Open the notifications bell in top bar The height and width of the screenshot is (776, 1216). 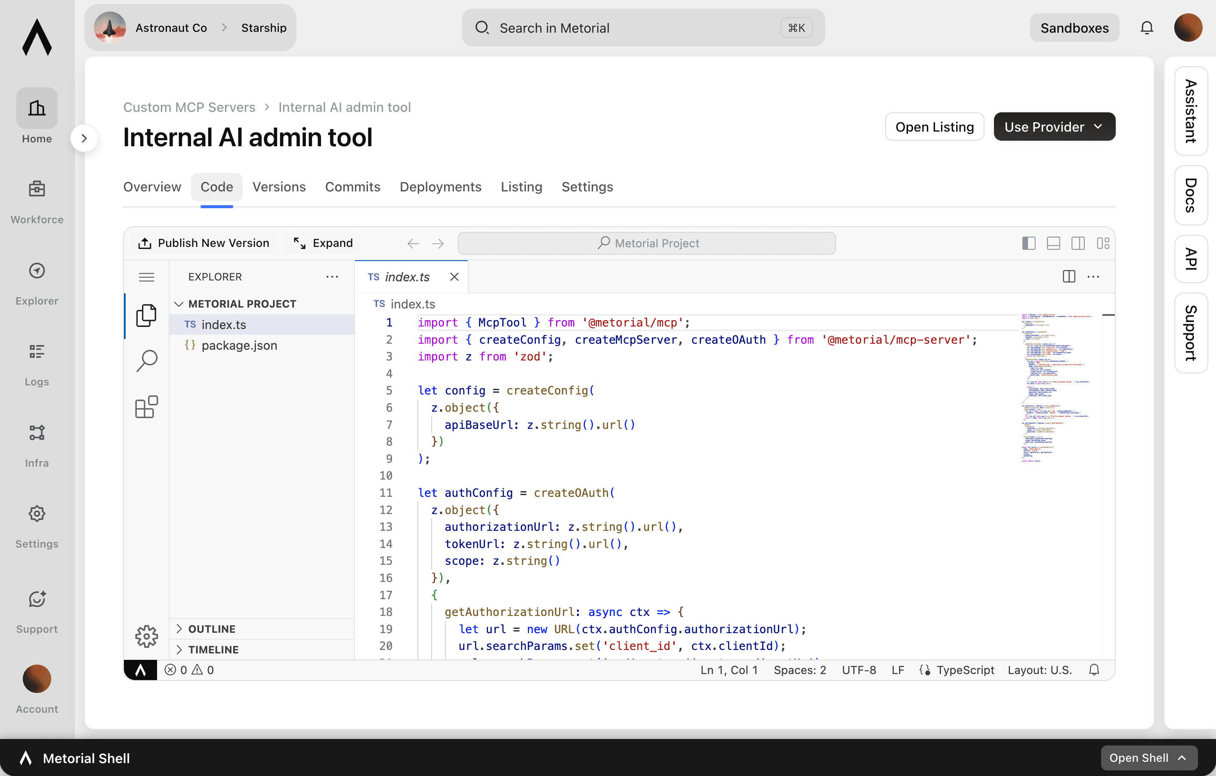pos(1147,28)
